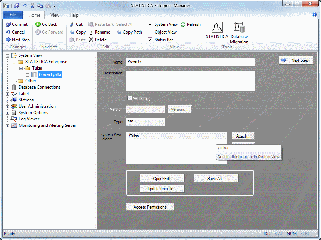This screenshot has width=321, height=240.
Task: Open help via the question mark icon
Action: click(314, 15)
